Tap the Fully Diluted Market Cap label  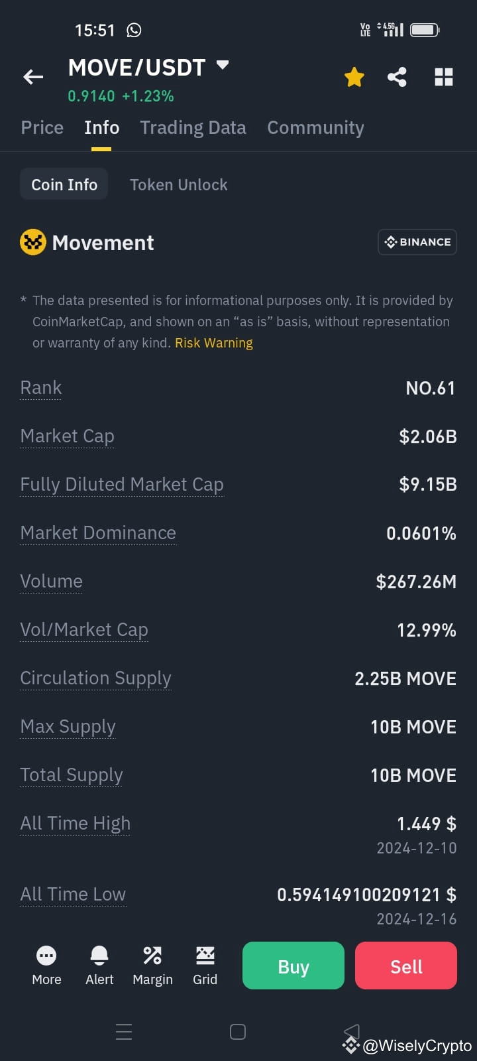[122, 485]
